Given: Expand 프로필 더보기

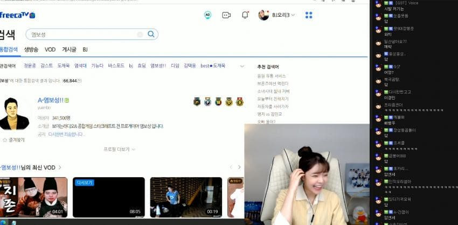Looking at the screenshot, I should point(120,149).
